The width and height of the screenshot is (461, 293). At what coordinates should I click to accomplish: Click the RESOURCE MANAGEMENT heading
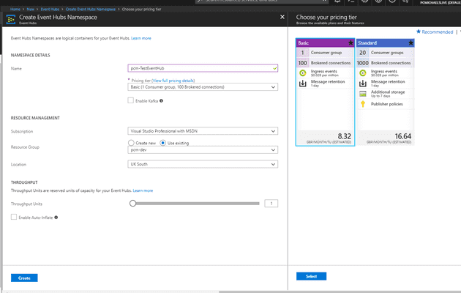(35, 118)
